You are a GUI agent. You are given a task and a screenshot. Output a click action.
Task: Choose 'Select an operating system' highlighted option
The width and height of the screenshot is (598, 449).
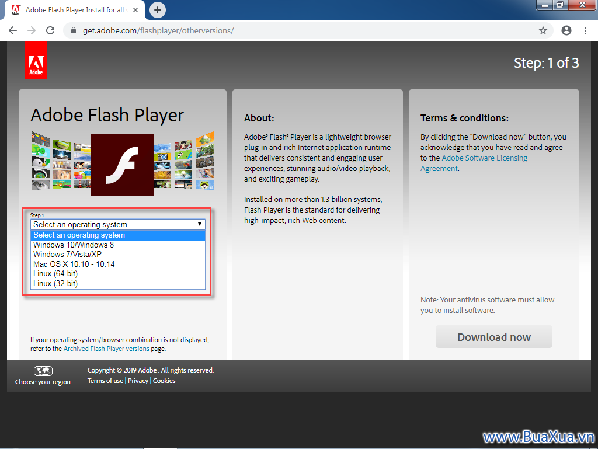tap(118, 235)
